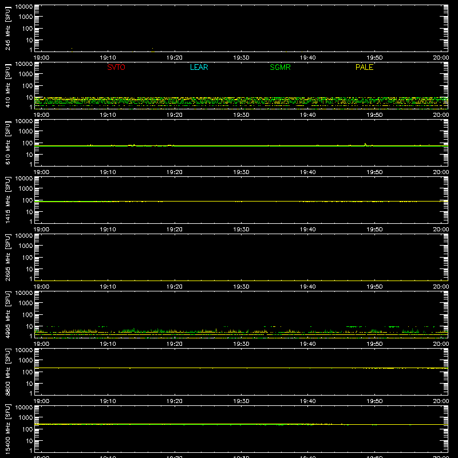Select the 410 MHz [SFU] axis title
This screenshot has width=458, height=458.
(8, 85)
